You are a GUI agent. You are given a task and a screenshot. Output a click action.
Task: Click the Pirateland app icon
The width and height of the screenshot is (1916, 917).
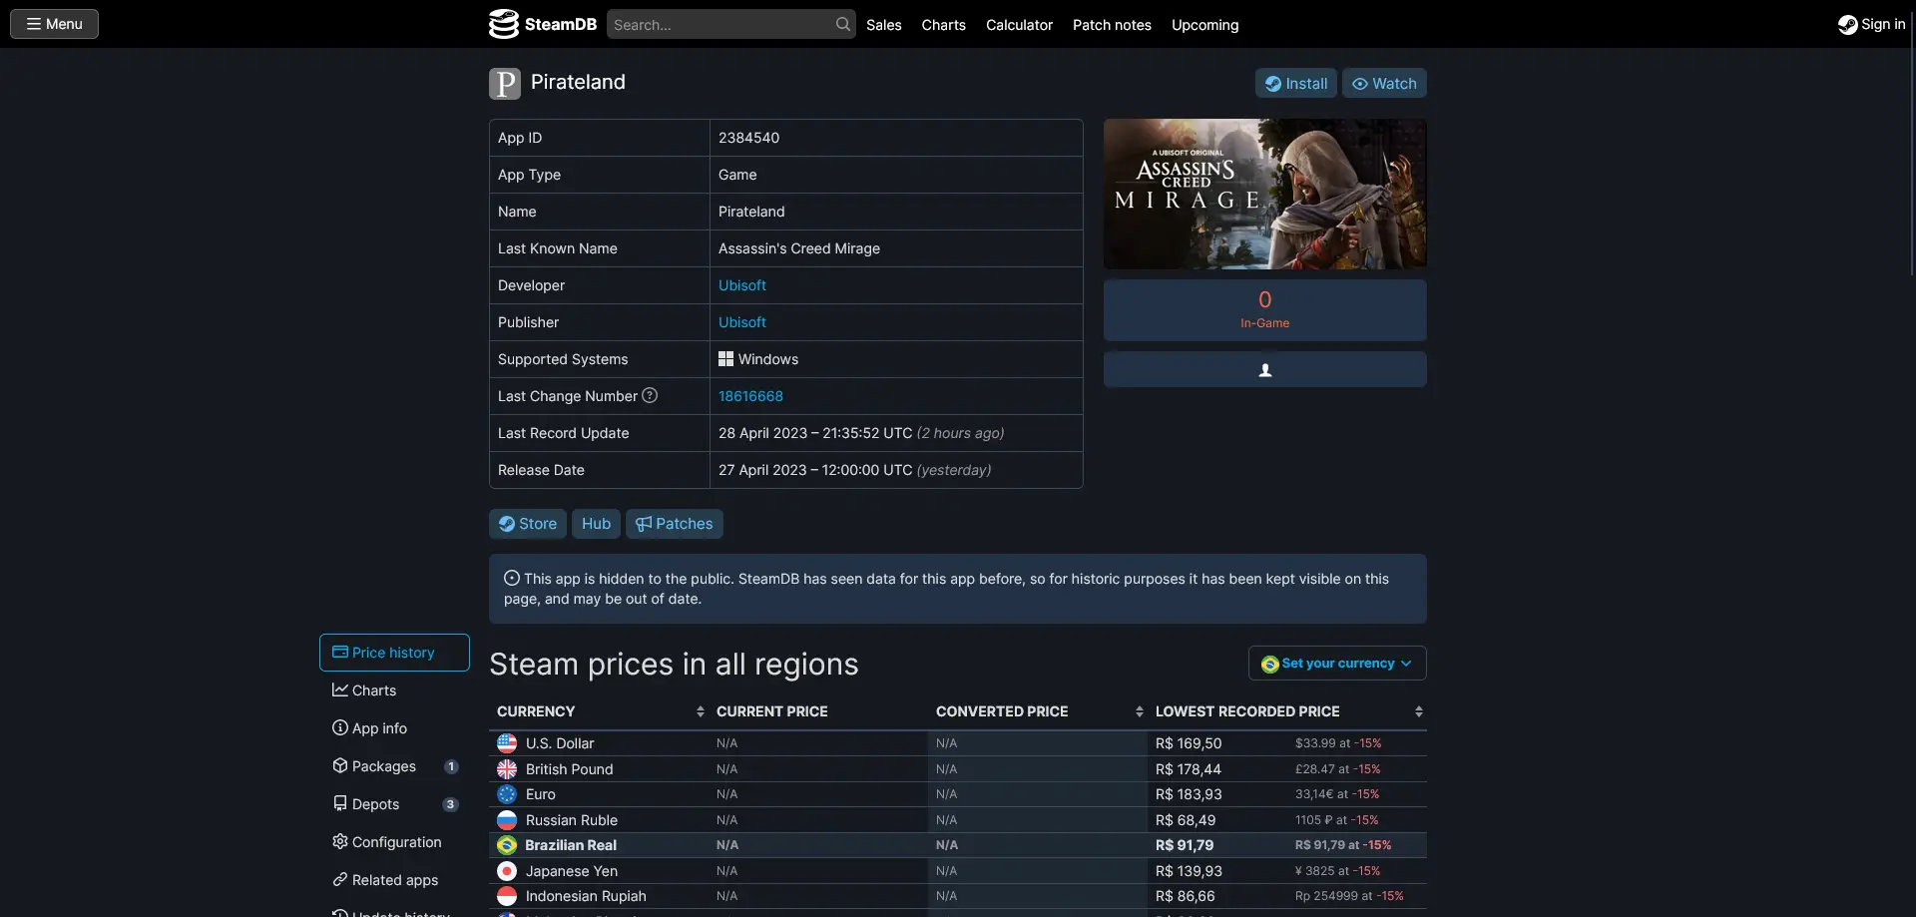505,83
